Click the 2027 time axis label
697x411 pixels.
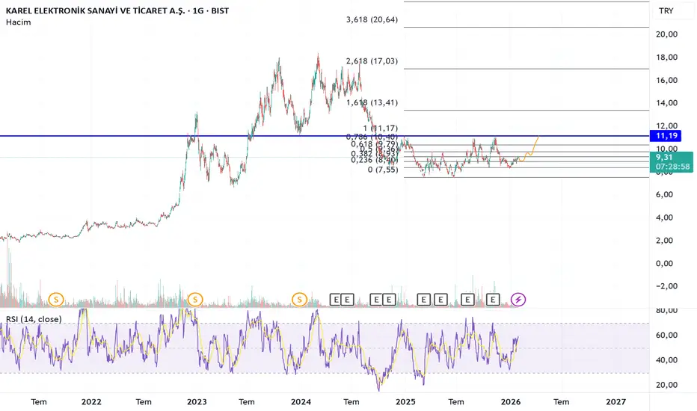(x=615, y=402)
